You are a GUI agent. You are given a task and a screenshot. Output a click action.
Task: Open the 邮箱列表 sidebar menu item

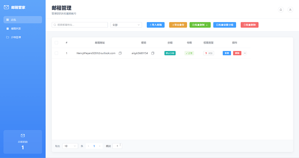[x=23, y=28]
